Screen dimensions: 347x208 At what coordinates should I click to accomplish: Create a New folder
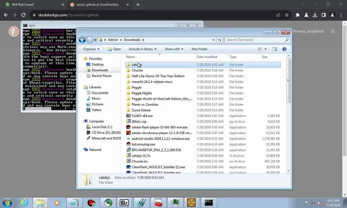point(200,49)
